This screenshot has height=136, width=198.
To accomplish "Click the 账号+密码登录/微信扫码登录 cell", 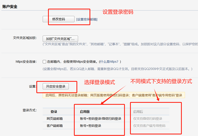I will tap(101, 119).
